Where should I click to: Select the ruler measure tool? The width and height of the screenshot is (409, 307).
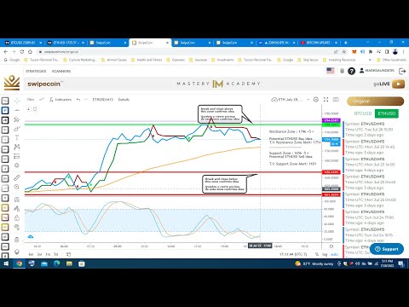pos(17,178)
